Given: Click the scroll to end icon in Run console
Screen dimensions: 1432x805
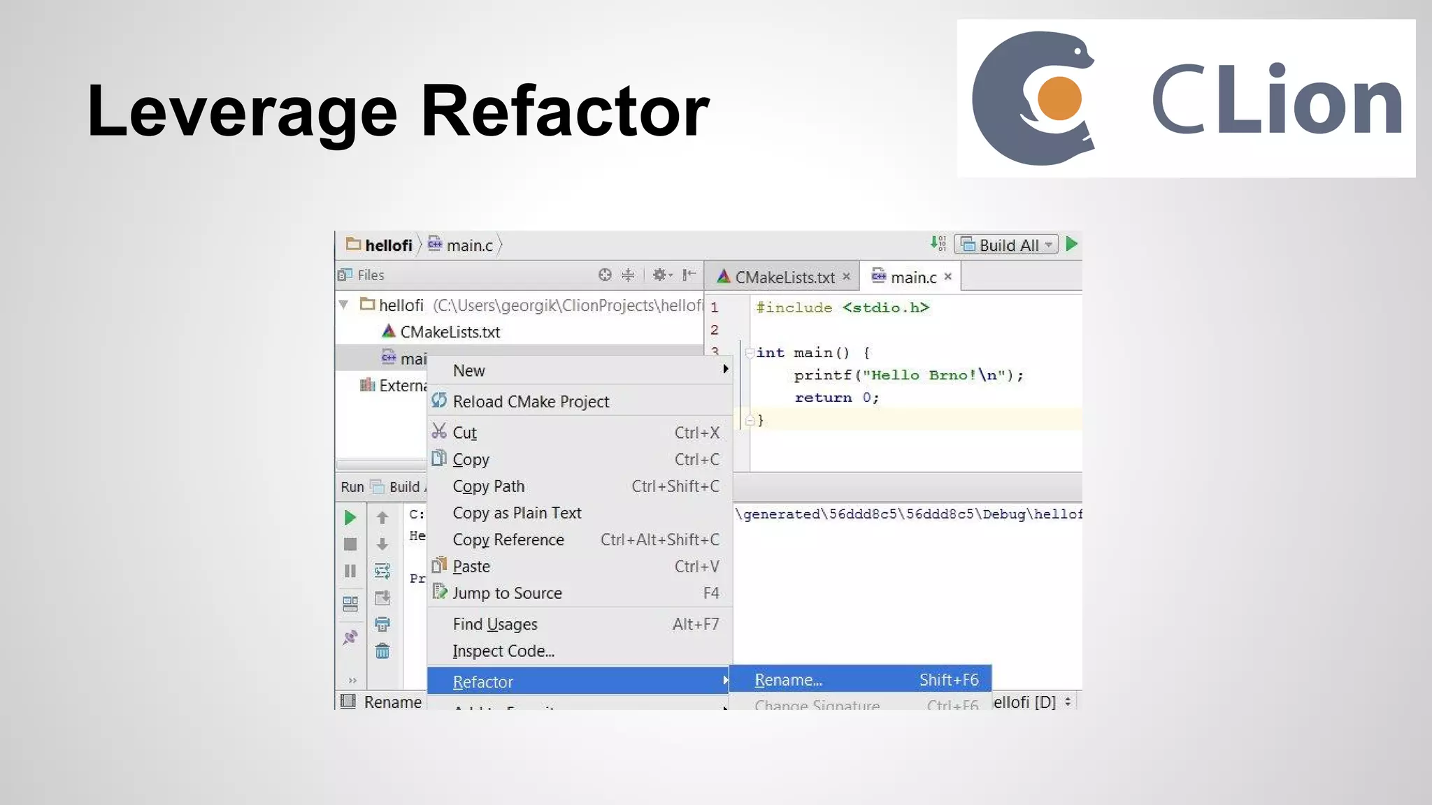Looking at the screenshot, I should click(382, 598).
